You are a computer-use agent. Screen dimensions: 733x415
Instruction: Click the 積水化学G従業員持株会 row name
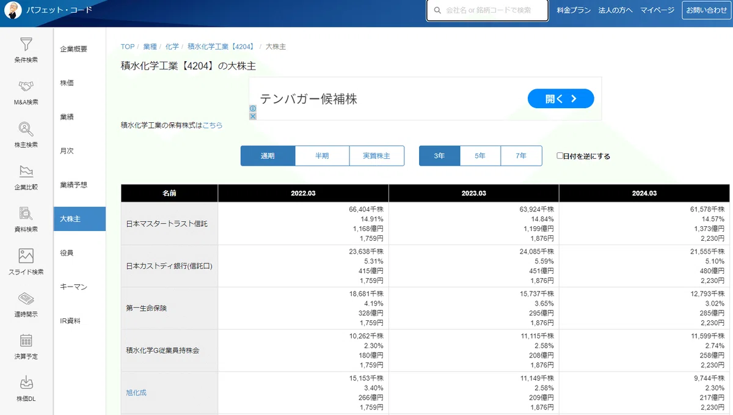(x=162, y=350)
